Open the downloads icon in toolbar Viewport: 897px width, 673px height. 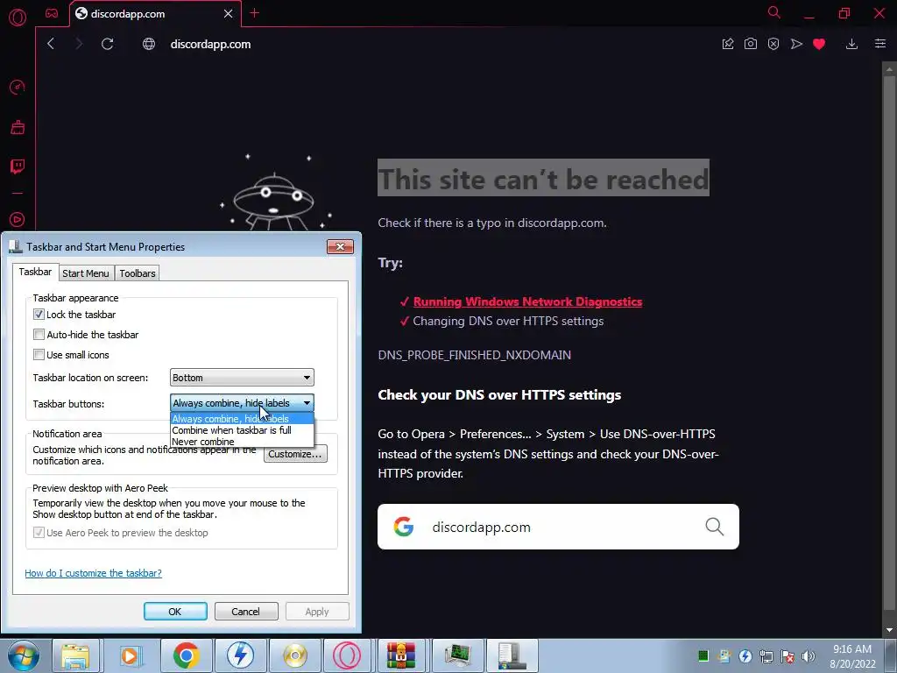pos(851,44)
